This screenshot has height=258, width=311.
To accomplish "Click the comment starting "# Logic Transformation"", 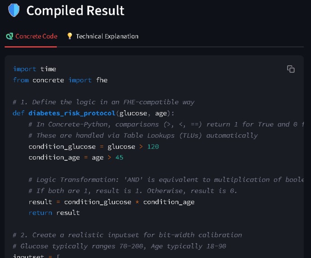I will (x=166, y=180).
